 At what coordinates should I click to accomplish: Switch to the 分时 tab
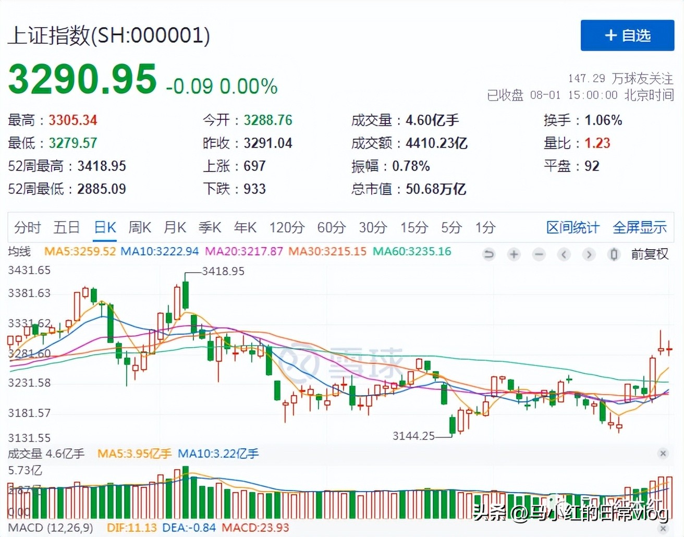point(27,228)
